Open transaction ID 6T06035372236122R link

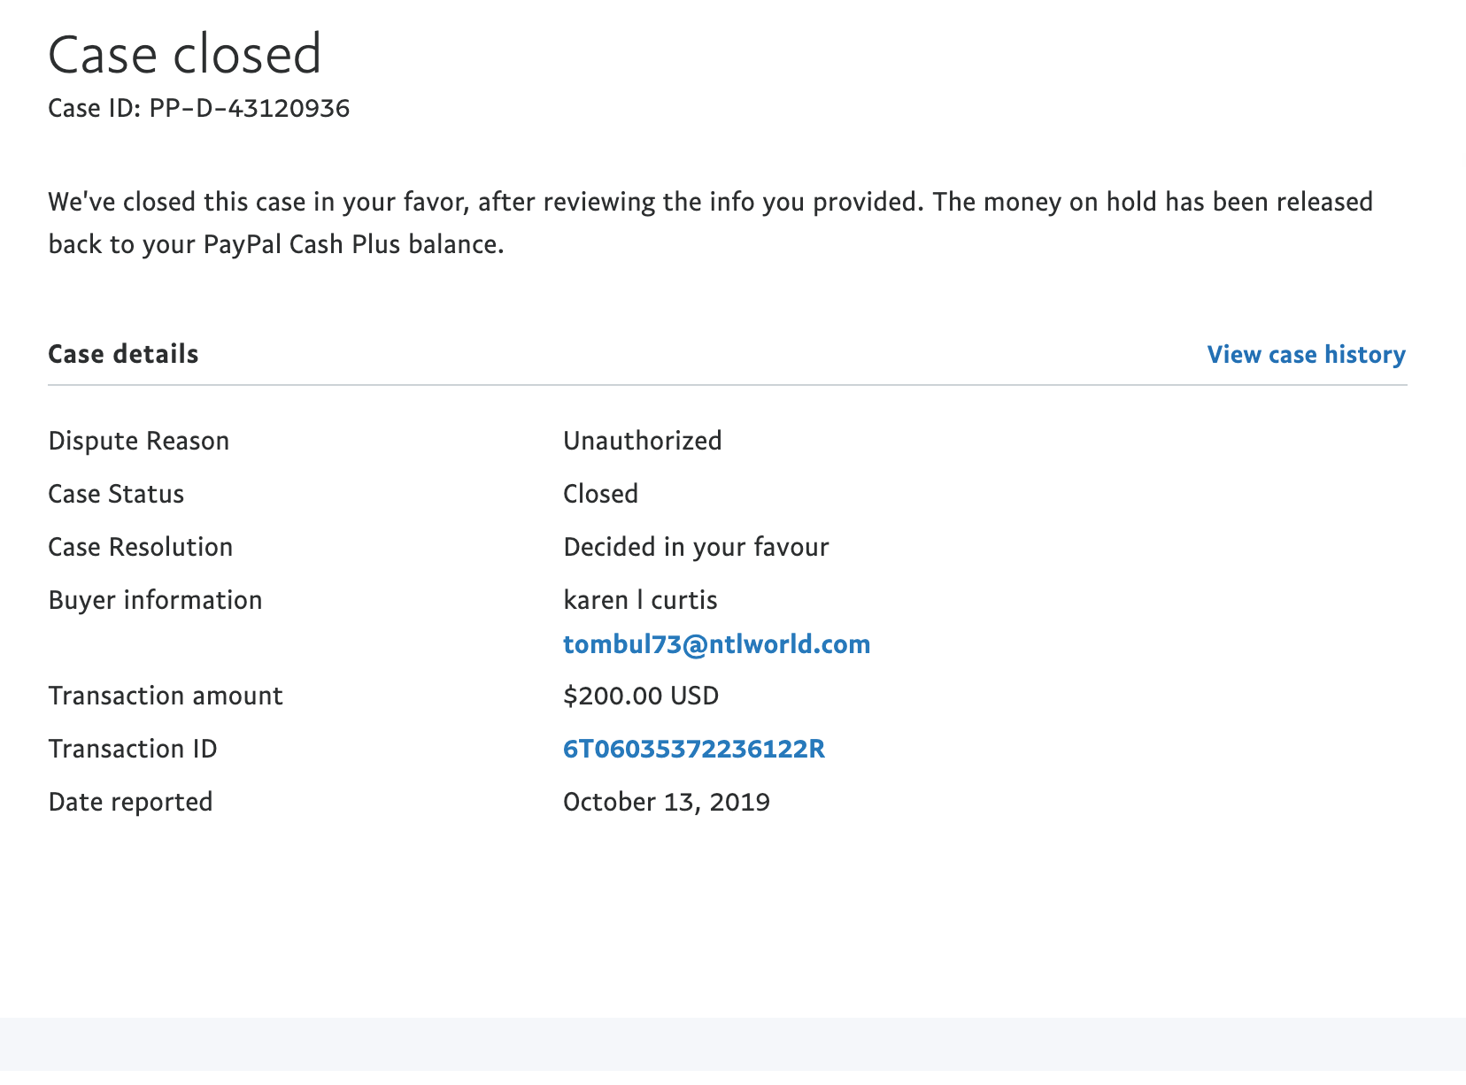(x=693, y=750)
